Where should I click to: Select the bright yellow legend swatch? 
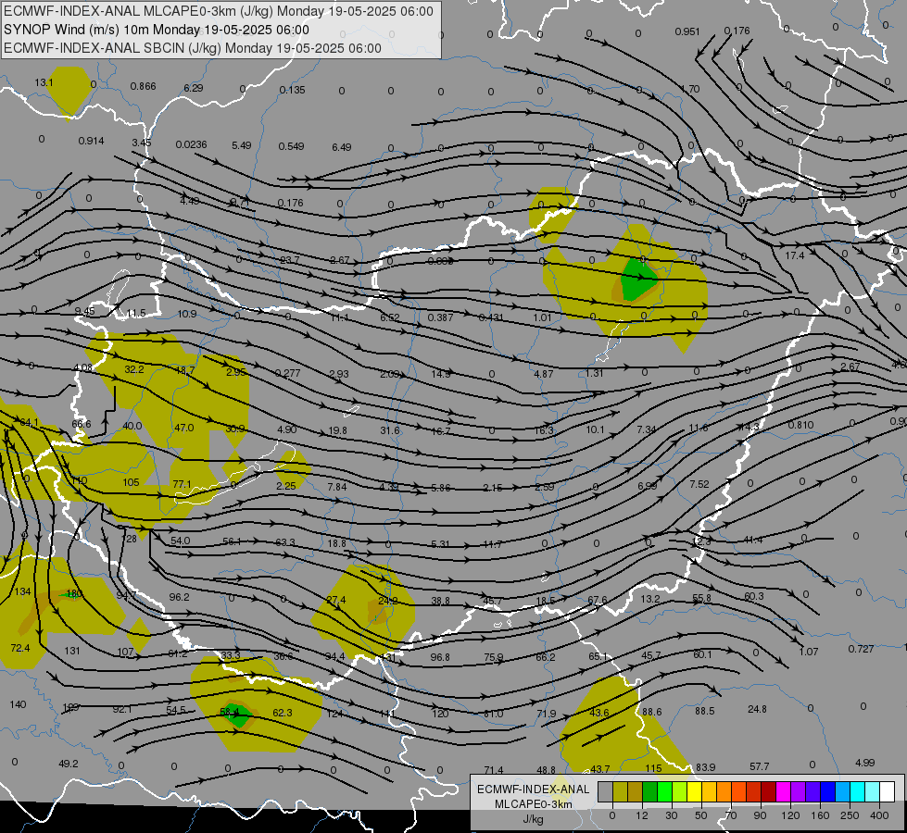(x=694, y=791)
